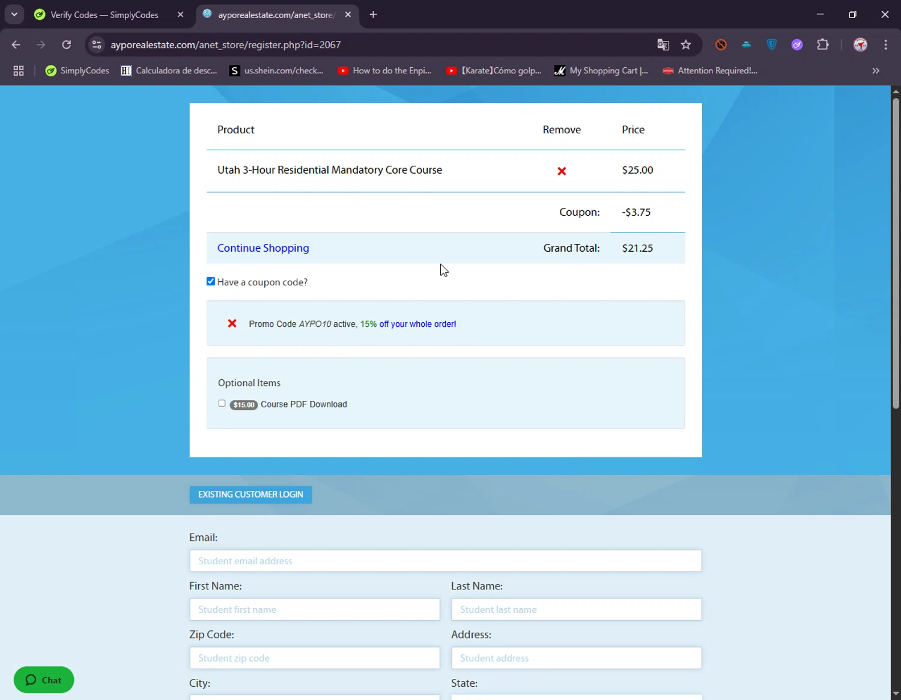Bookmark this page with the star

[686, 44]
